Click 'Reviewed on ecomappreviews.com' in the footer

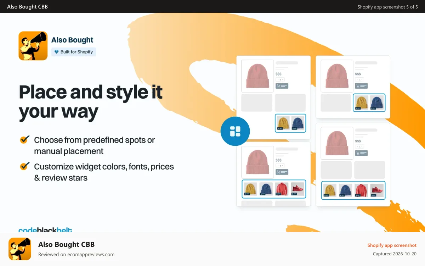pos(76,254)
